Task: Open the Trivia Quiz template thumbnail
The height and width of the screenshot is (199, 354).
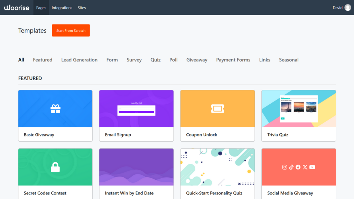Action: [x=298, y=108]
